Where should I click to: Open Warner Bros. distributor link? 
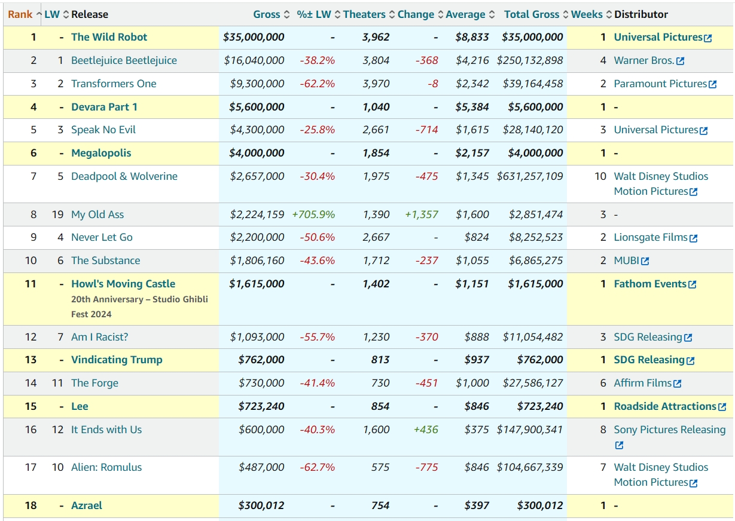[644, 60]
